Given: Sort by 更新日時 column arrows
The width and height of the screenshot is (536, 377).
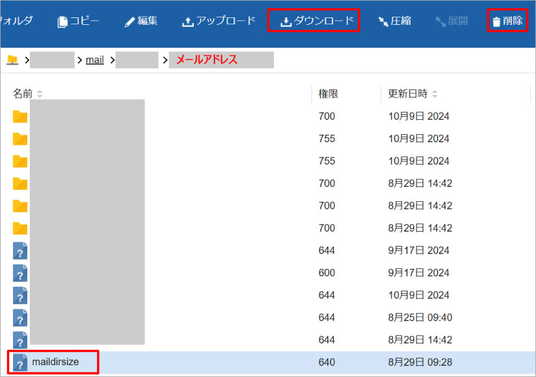Looking at the screenshot, I should coord(435,94).
